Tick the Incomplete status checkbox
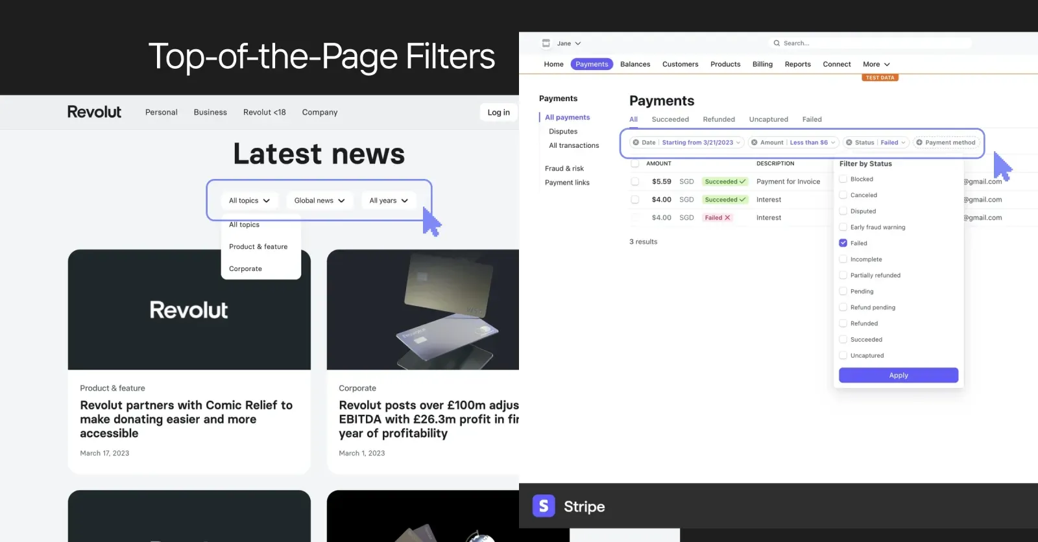The image size is (1038, 542). point(843,259)
